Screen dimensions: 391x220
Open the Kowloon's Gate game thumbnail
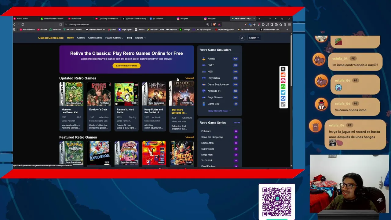[99, 94]
